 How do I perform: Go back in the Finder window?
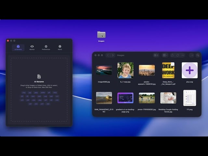point(108,55)
